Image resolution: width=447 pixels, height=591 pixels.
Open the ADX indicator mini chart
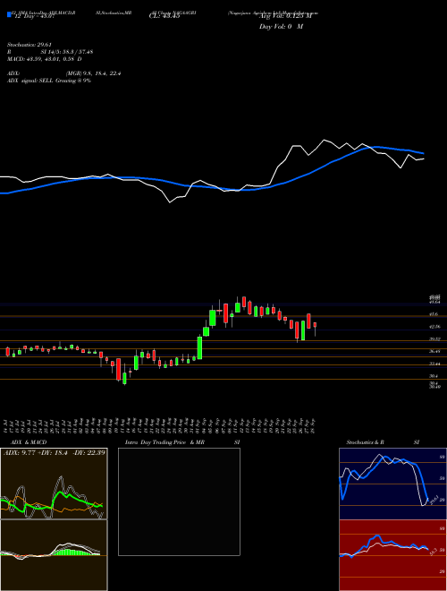pos(54,484)
